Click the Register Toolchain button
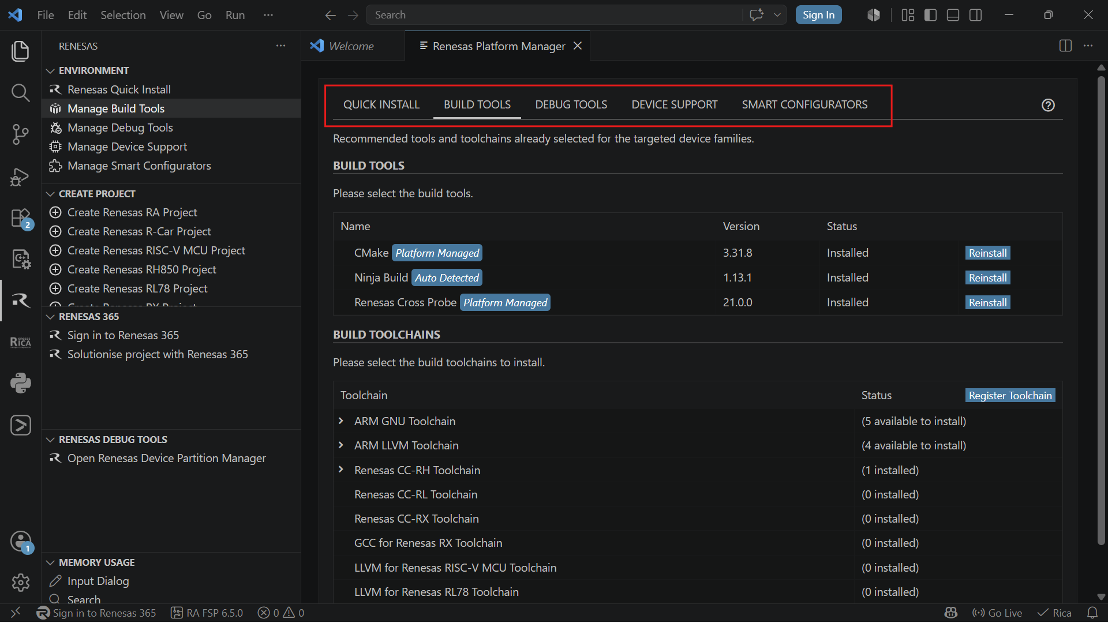This screenshot has height=623, width=1108. pos(1010,395)
